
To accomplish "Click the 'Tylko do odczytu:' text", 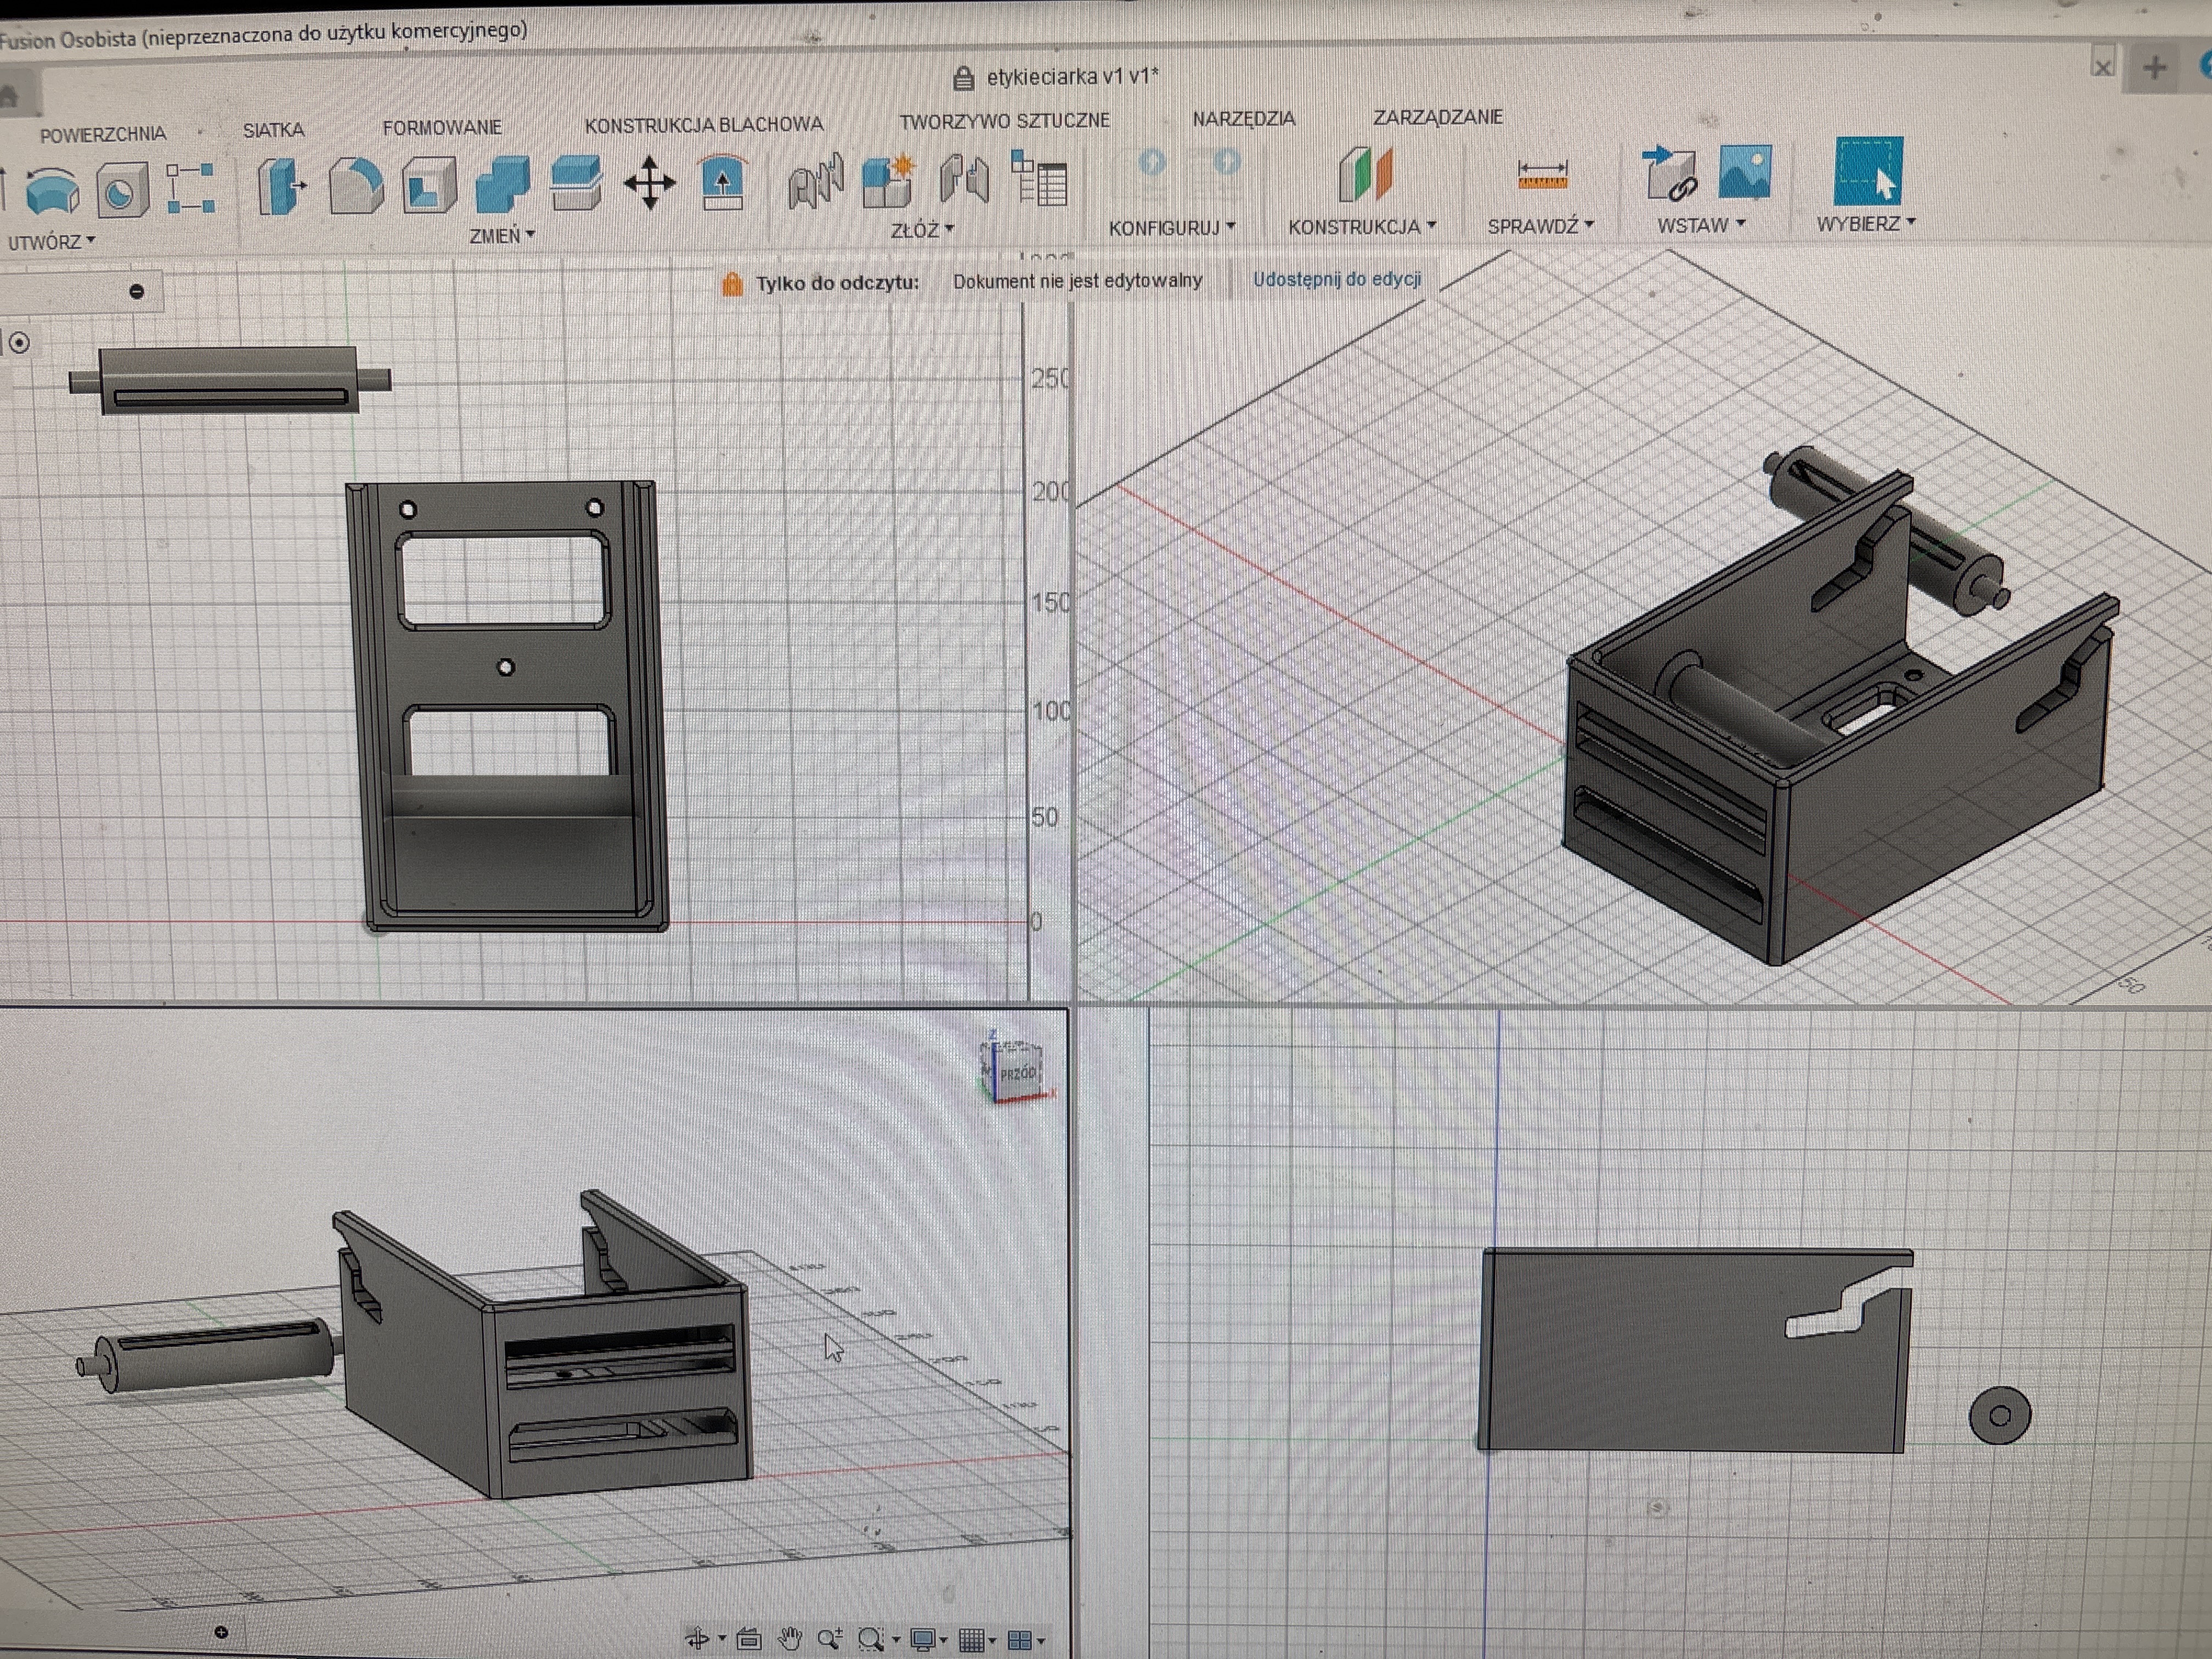I will 837,283.
